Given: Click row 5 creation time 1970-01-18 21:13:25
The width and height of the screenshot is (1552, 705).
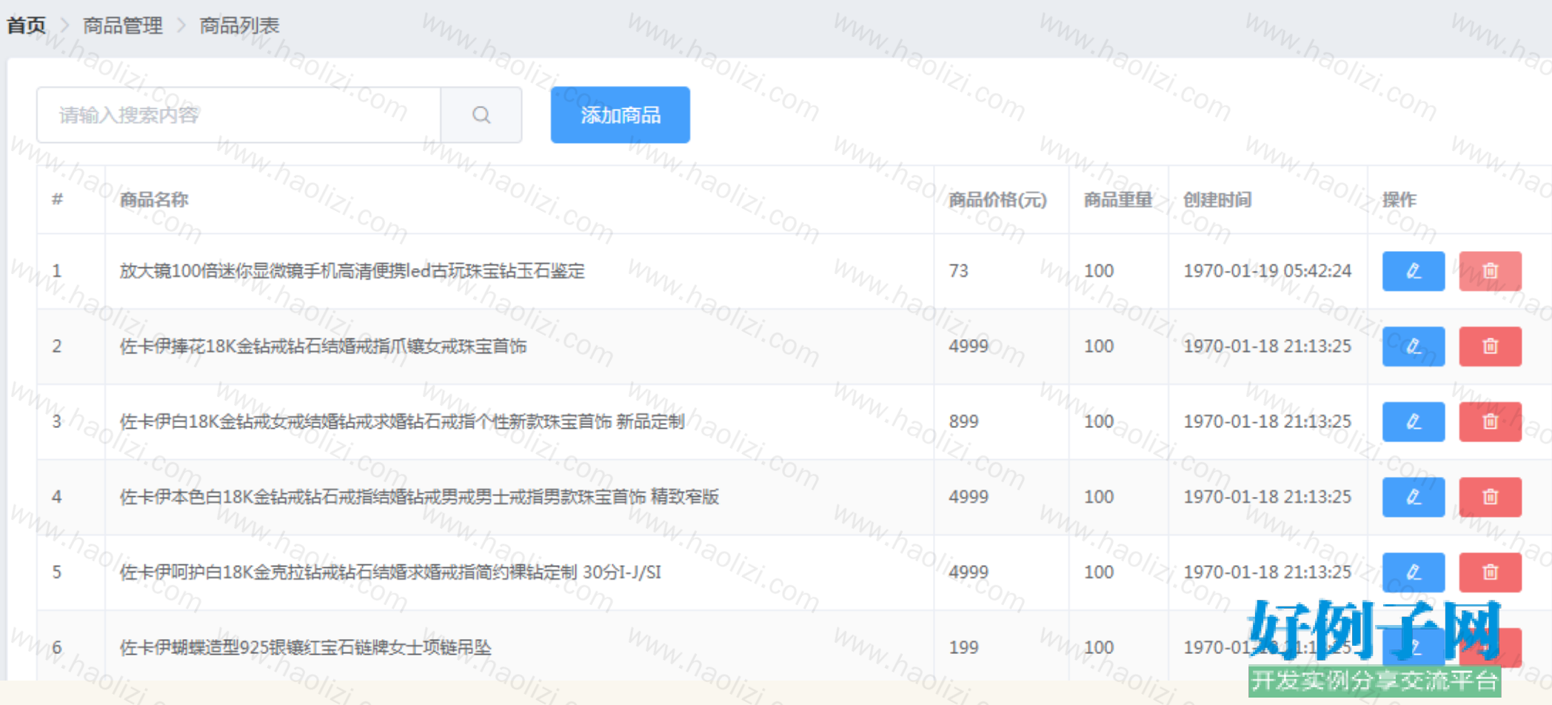Looking at the screenshot, I should [1268, 572].
